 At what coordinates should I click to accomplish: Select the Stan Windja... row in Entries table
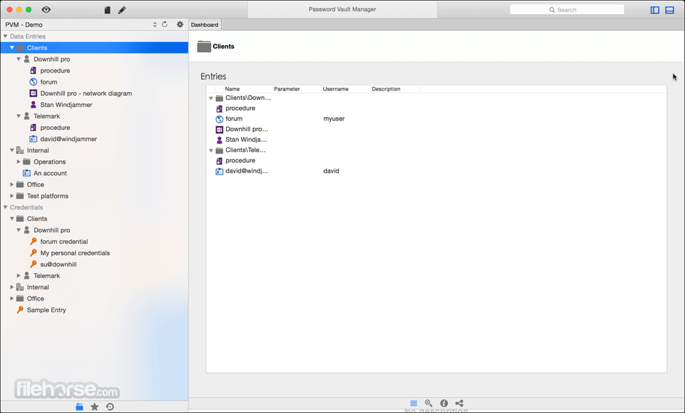(436, 139)
